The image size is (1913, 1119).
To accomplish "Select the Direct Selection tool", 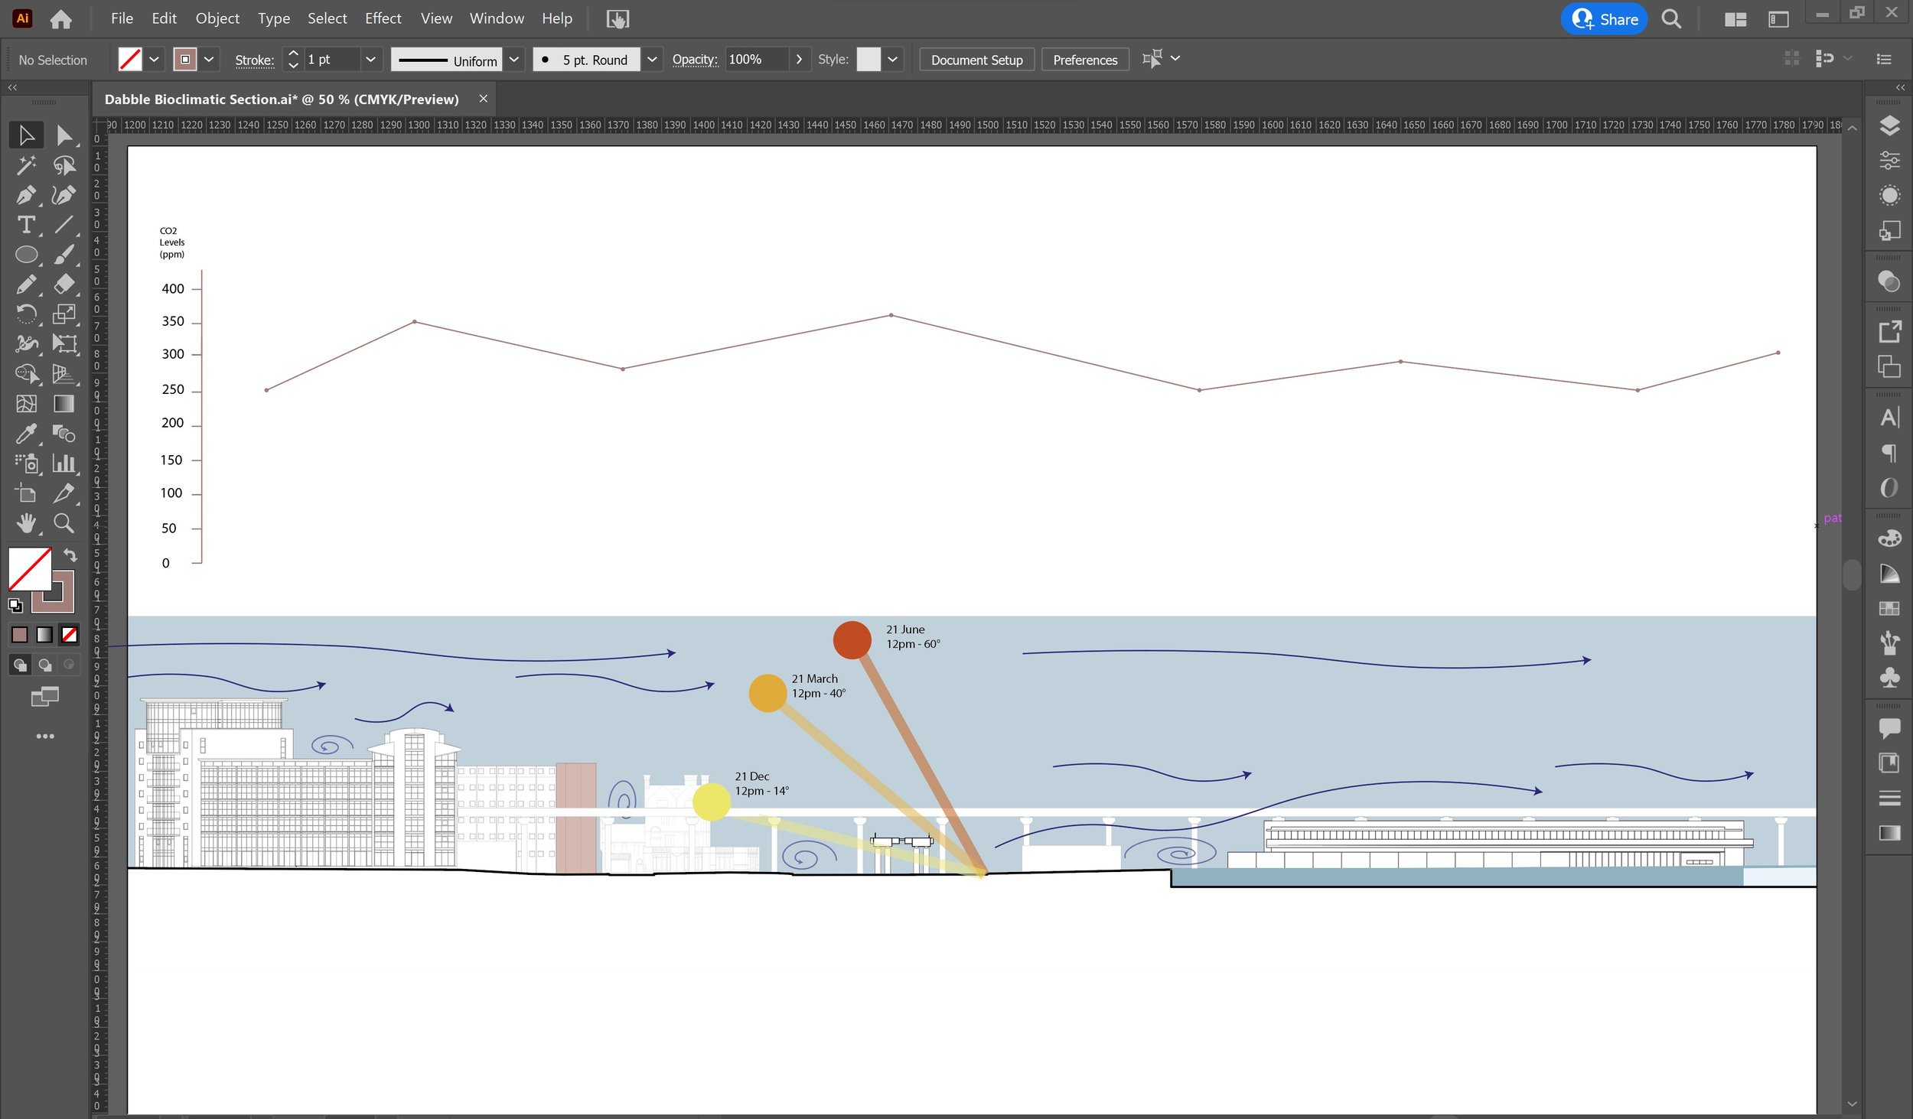I will [64, 135].
